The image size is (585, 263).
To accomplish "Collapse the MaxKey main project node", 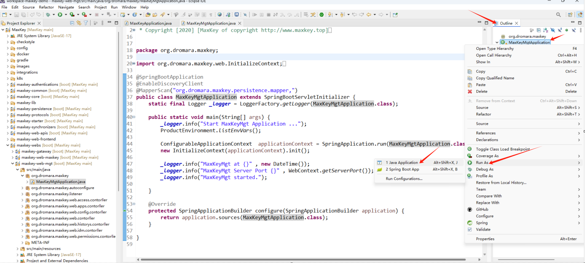I will [x=3, y=30].
